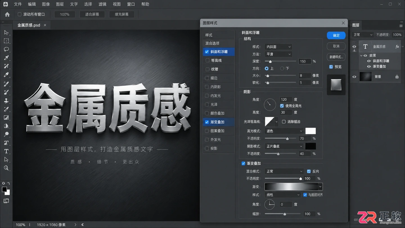Toggle the 反向 checkbox

(309, 171)
